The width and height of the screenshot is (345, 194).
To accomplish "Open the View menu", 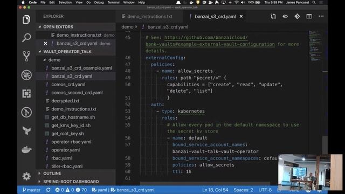I will click(79, 2).
